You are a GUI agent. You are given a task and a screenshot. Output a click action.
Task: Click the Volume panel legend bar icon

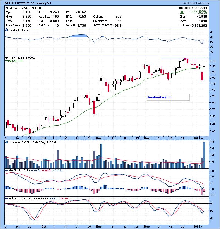[6, 142]
